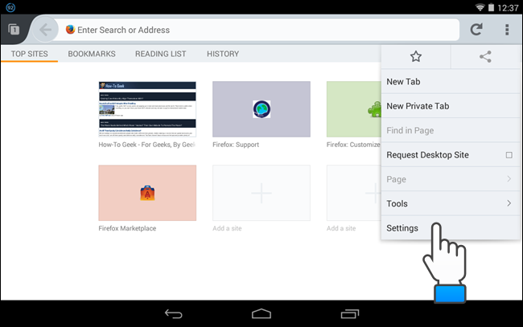Select Find in Page menu entry
Image resolution: width=523 pixels, height=327 pixels.
click(451, 130)
